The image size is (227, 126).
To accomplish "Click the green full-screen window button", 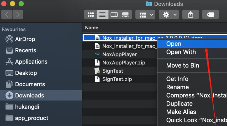I will [21, 4].
